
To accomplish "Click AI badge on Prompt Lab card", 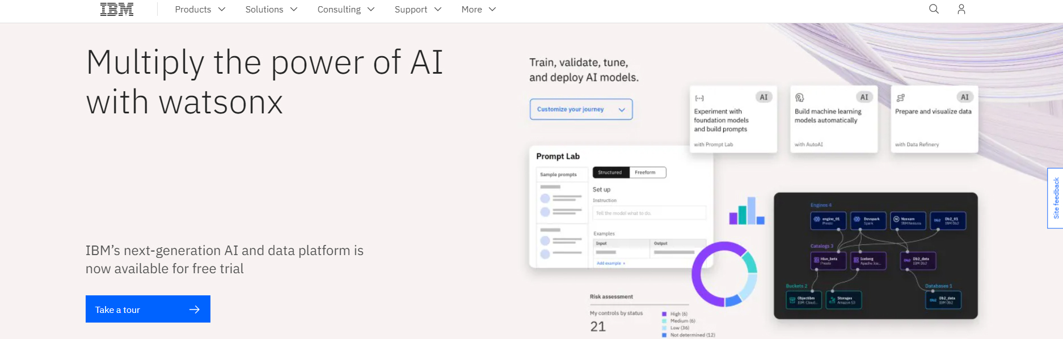I will coord(763,97).
